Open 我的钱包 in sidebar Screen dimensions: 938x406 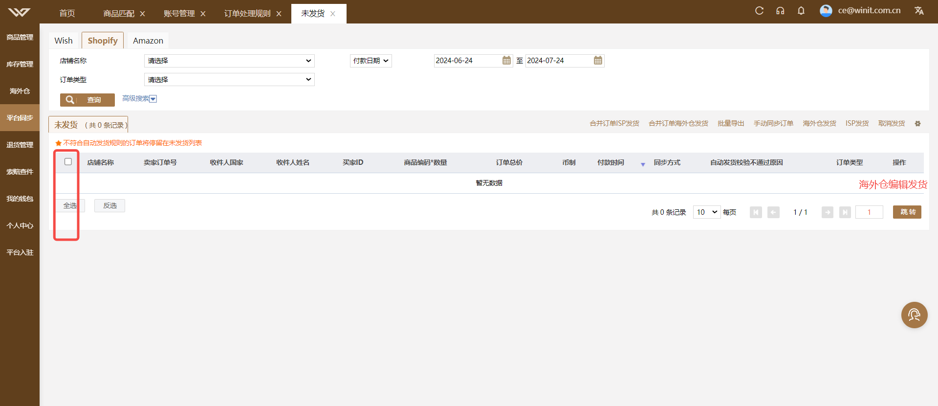20,199
